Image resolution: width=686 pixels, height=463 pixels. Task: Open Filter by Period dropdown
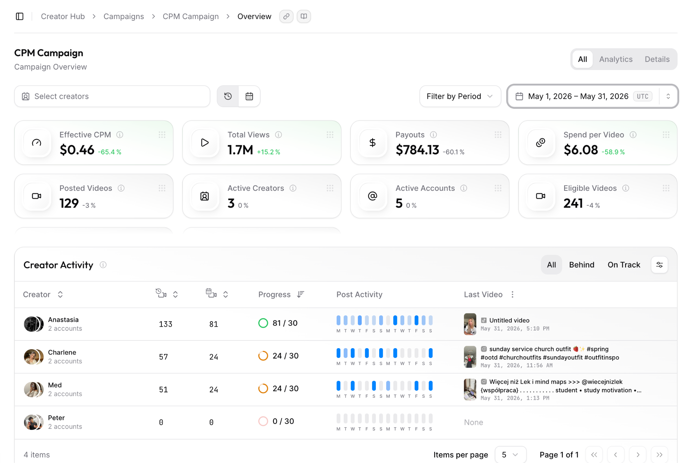pyautogui.click(x=460, y=96)
